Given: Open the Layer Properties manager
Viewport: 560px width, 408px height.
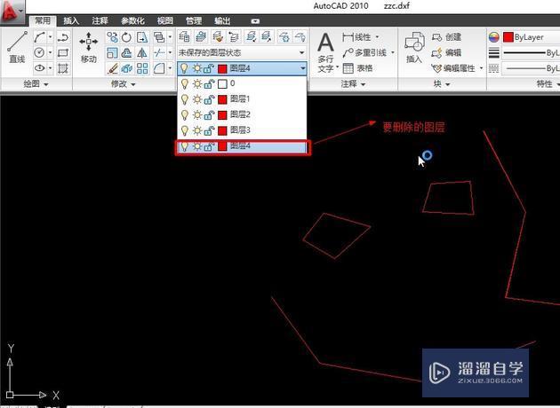Looking at the screenshot, I should click(184, 36).
